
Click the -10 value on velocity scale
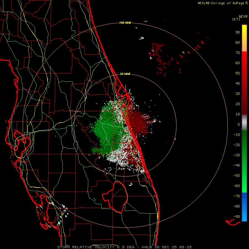[x=237, y=135]
